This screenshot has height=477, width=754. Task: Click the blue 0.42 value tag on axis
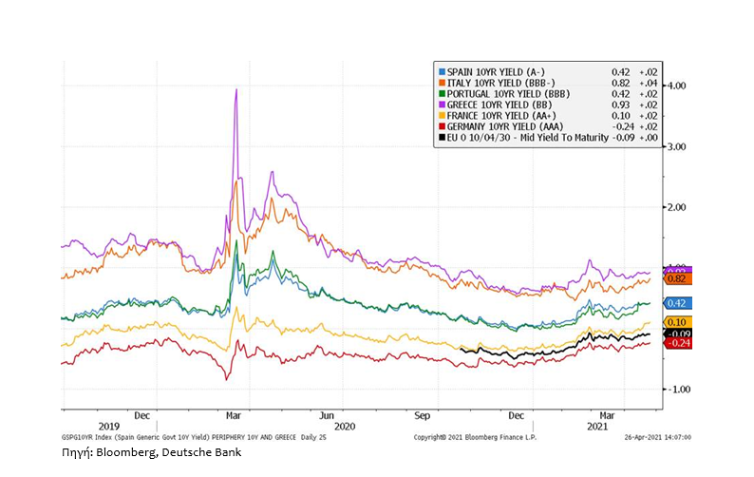pos(678,303)
